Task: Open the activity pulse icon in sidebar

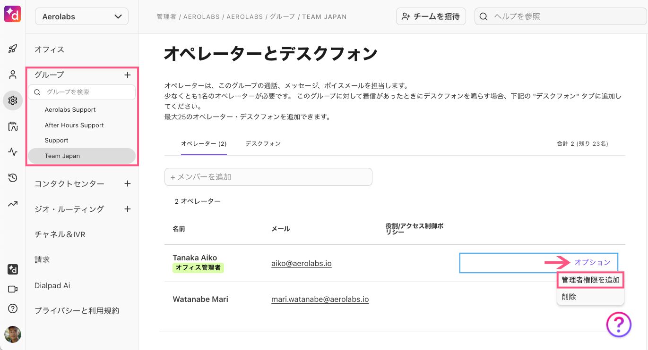Action: tap(13, 152)
